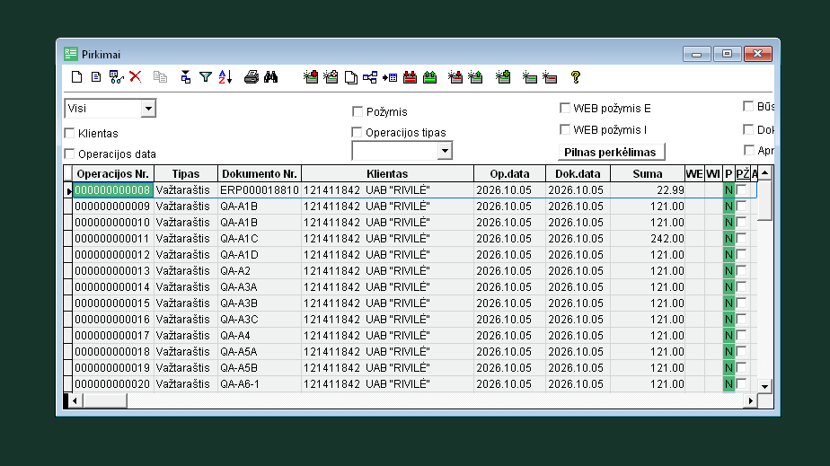The height and width of the screenshot is (466, 830).
Task: Click the horizontal scrollbar left arrow
Action: 75,401
